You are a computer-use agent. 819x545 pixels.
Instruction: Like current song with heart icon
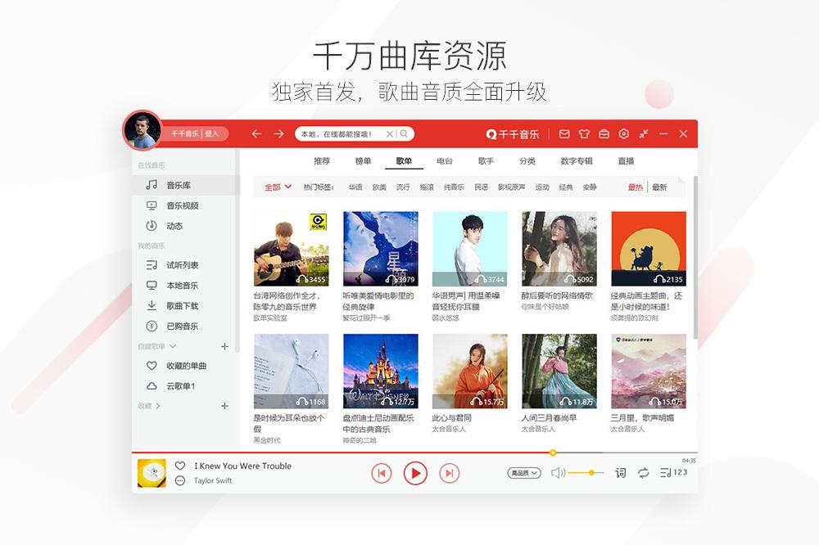pyautogui.click(x=180, y=466)
